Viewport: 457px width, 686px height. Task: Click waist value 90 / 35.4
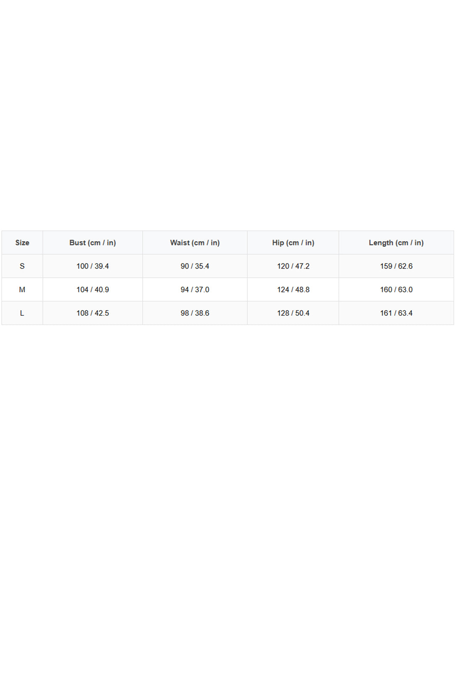[195, 266]
